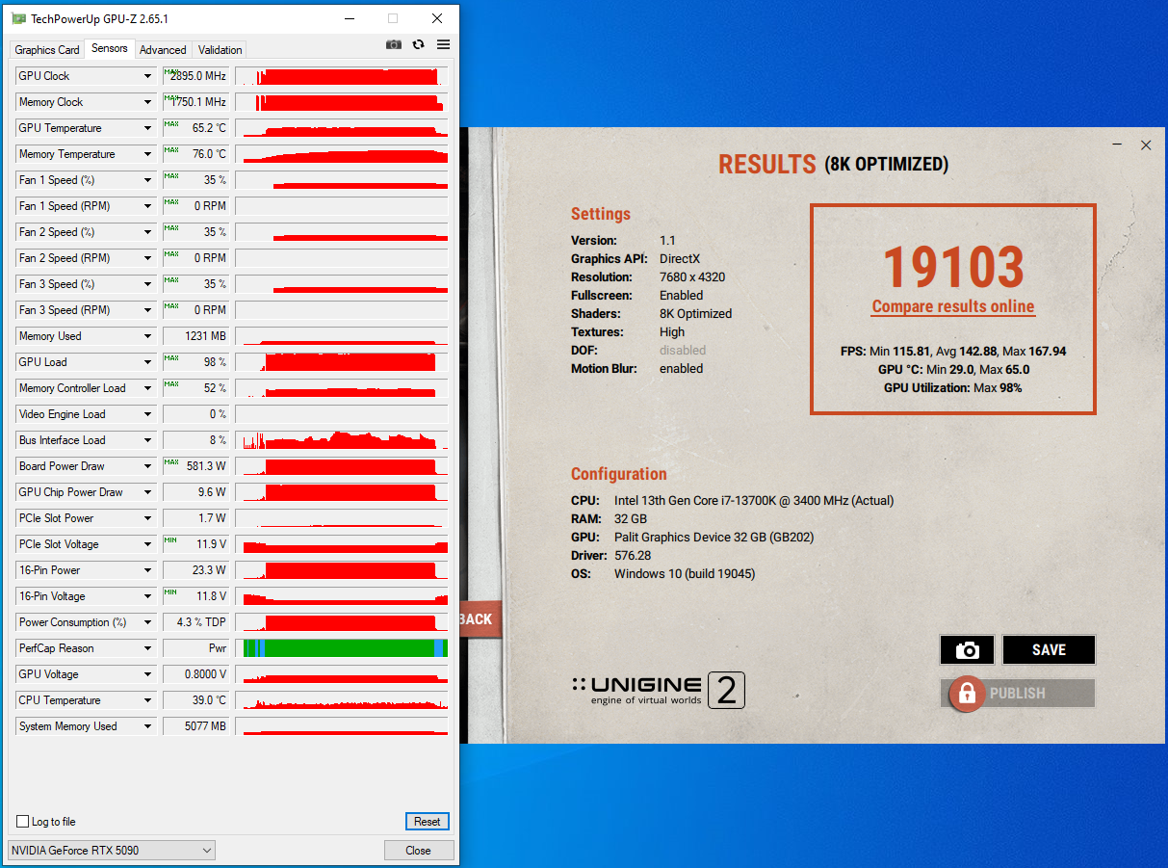
Task: Click the Memory Controller Load graph
Action: tap(342, 388)
